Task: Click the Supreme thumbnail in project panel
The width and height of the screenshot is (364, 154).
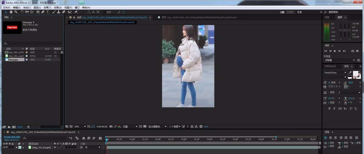Action: point(12,27)
